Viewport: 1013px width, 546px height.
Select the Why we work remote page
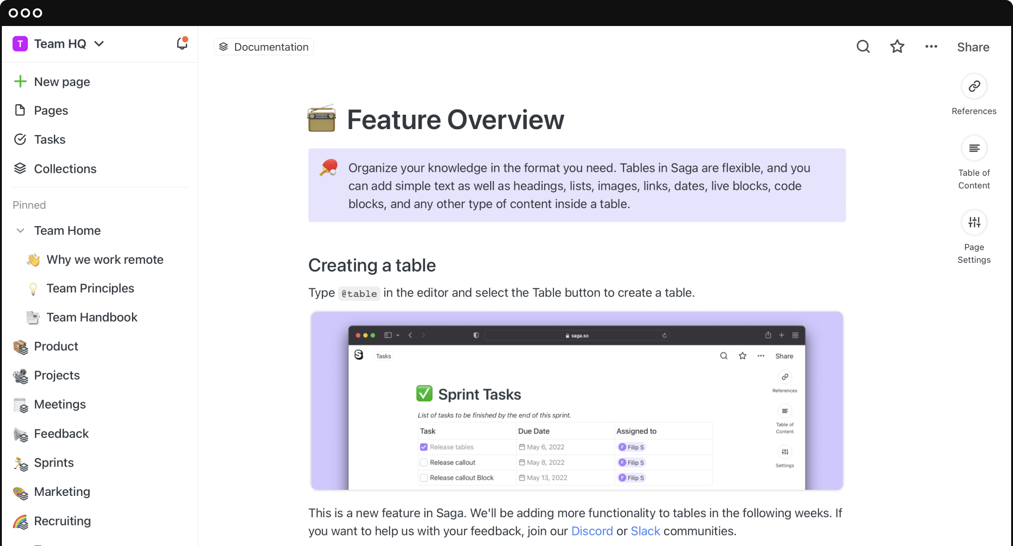(105, 260)
